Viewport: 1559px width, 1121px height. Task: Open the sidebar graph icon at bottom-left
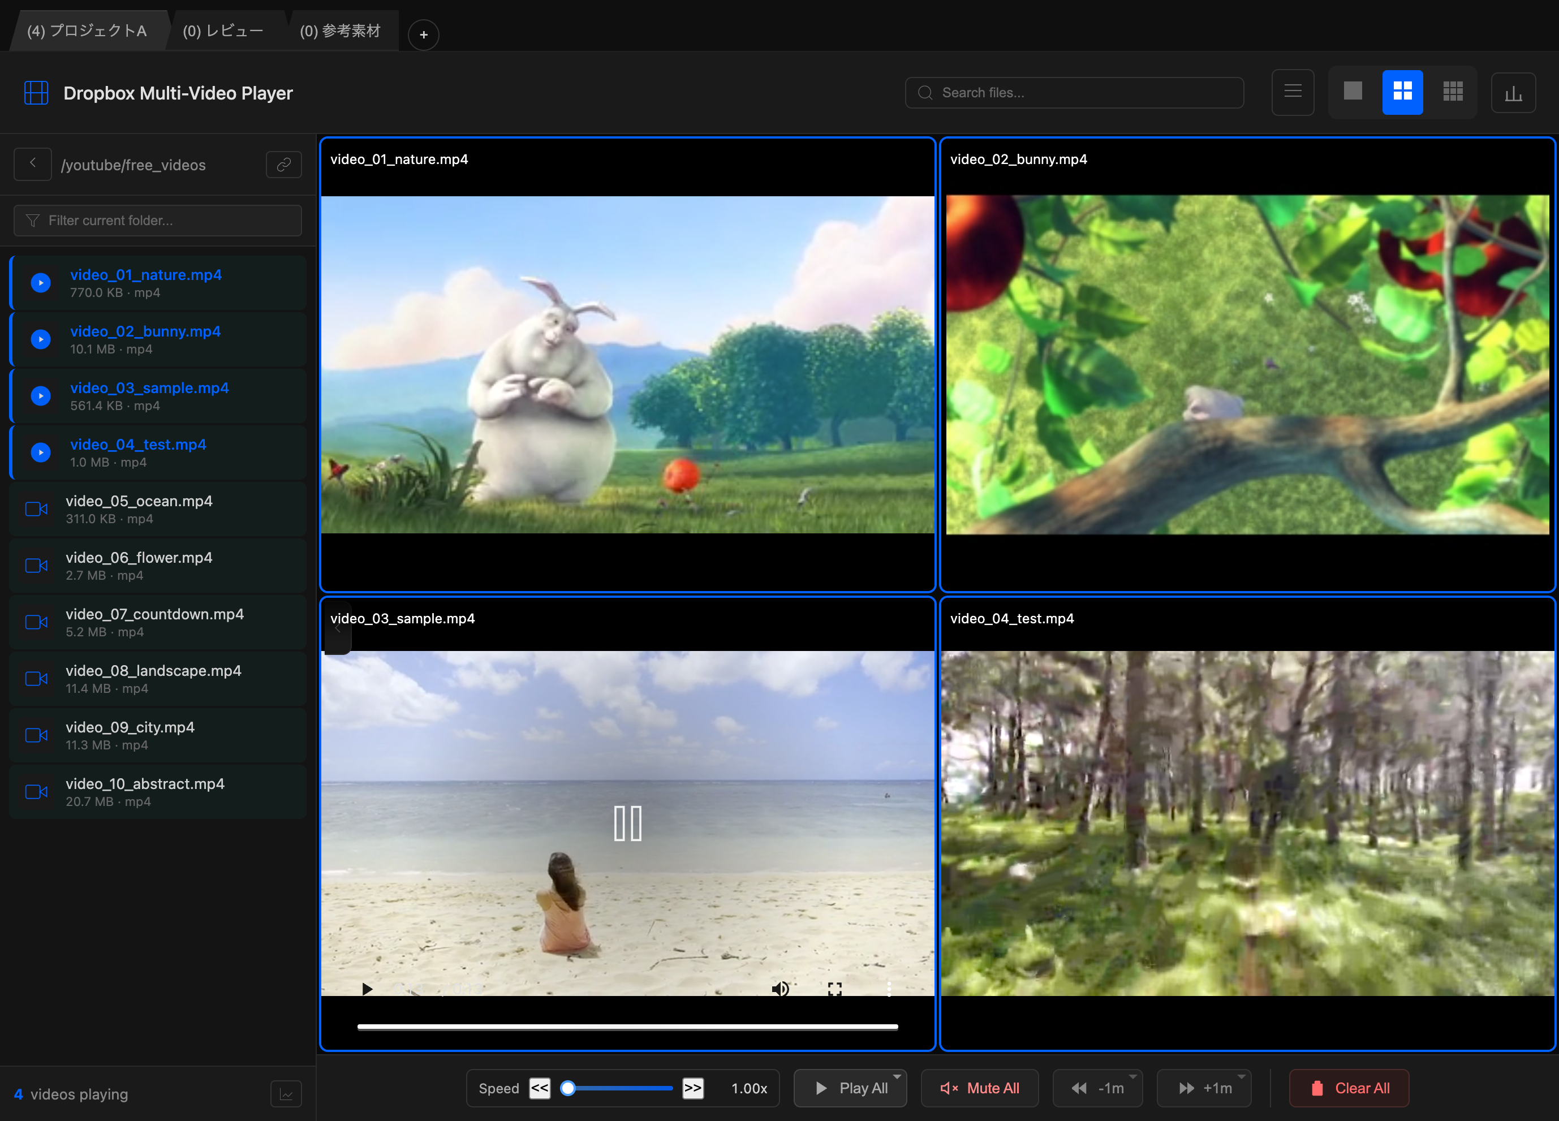[286, 1093]
